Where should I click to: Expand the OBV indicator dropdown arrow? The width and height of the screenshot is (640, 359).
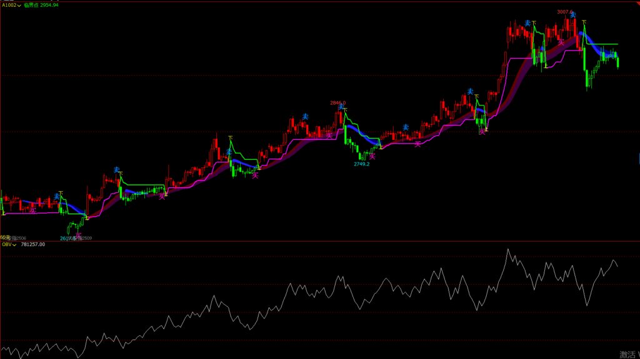click(16, 245)
